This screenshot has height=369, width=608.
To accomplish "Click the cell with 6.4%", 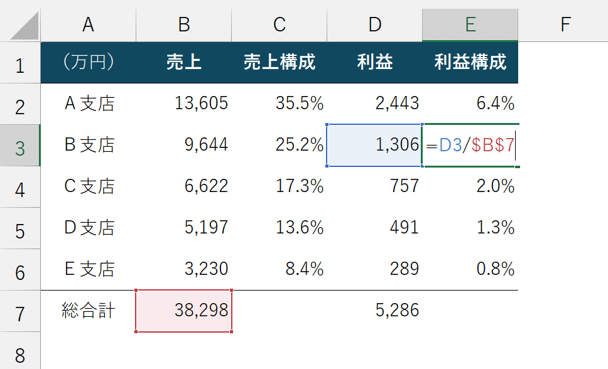I will (470, 104).
